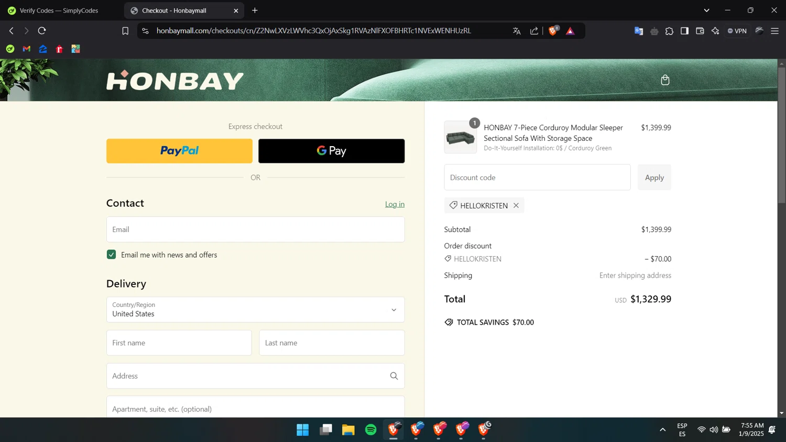Focus the Email input field
The width and height of the screenshot is (786, 442).
coord(255,229)
